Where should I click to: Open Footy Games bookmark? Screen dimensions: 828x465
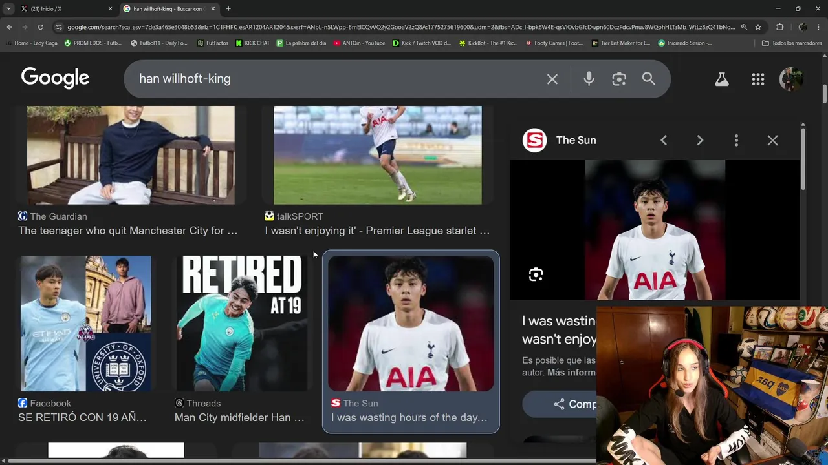tap(554, 43)
